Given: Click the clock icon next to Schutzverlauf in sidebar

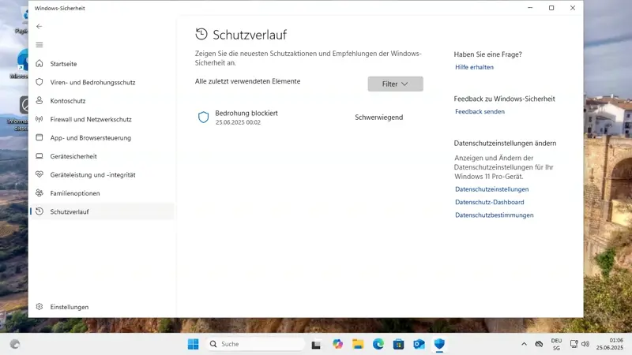Looking at the screenshot, I should point(39,211).
